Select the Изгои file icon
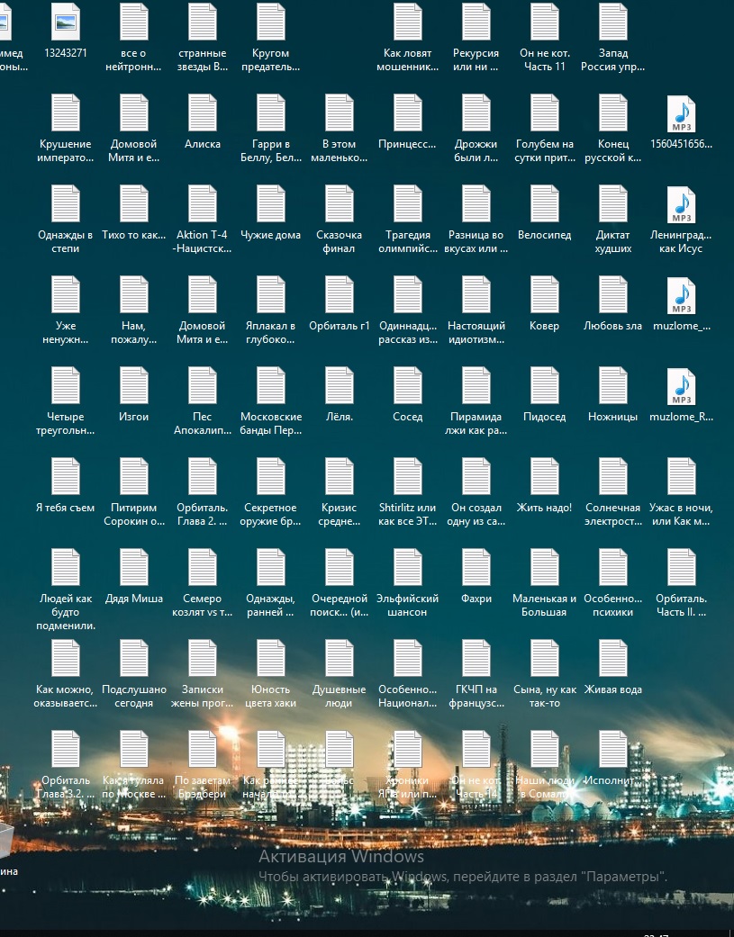734x937 pixels. click(134, 387)
